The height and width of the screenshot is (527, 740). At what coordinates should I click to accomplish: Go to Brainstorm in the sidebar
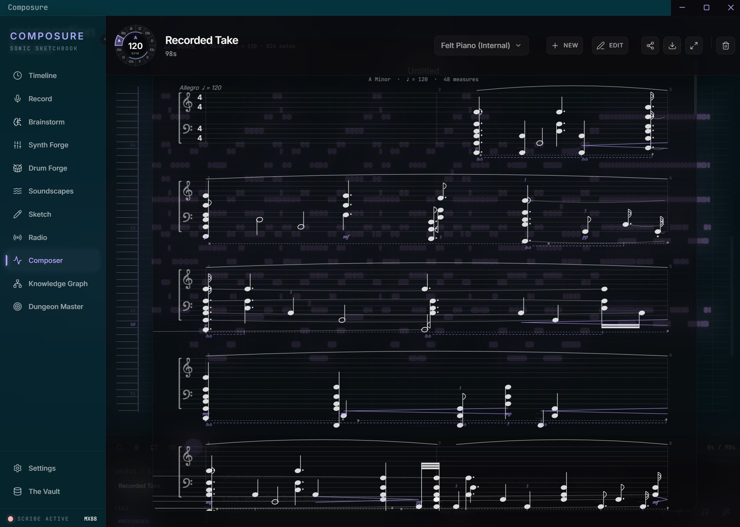[53, 122]
